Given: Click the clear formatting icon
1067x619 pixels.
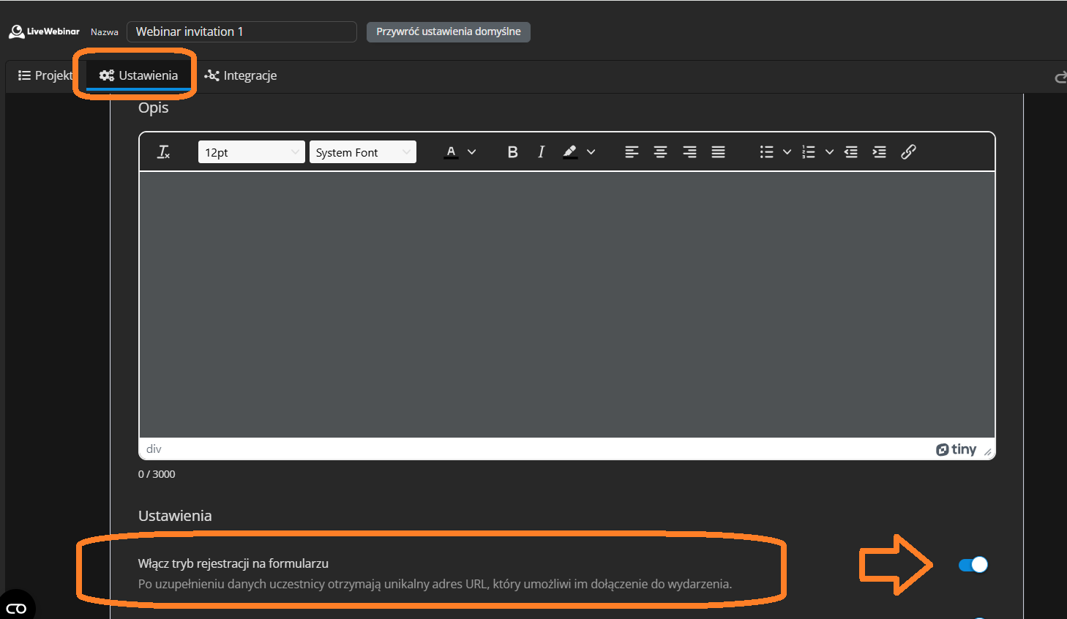Looking at the screenshot, I should point(163,152).
